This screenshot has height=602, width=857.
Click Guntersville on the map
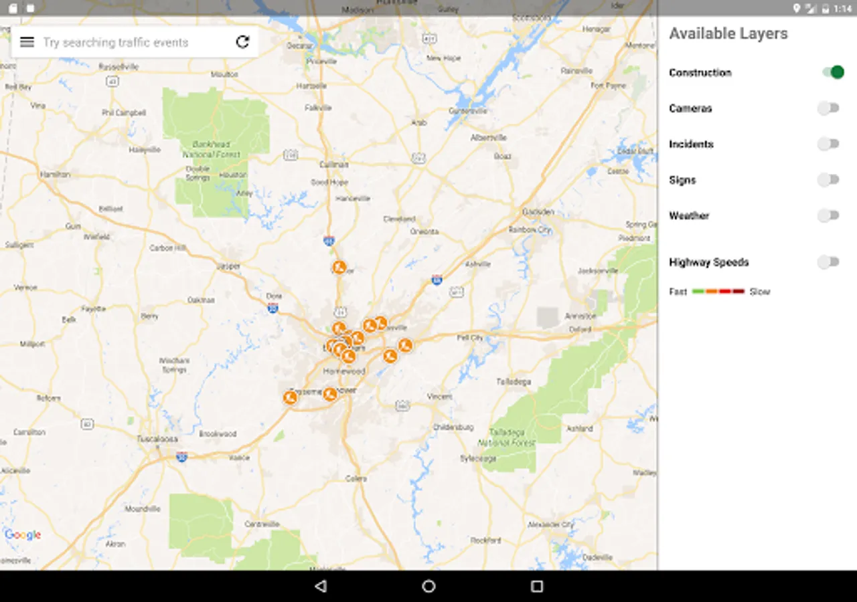pyautogui.click(x=467, y=110)
